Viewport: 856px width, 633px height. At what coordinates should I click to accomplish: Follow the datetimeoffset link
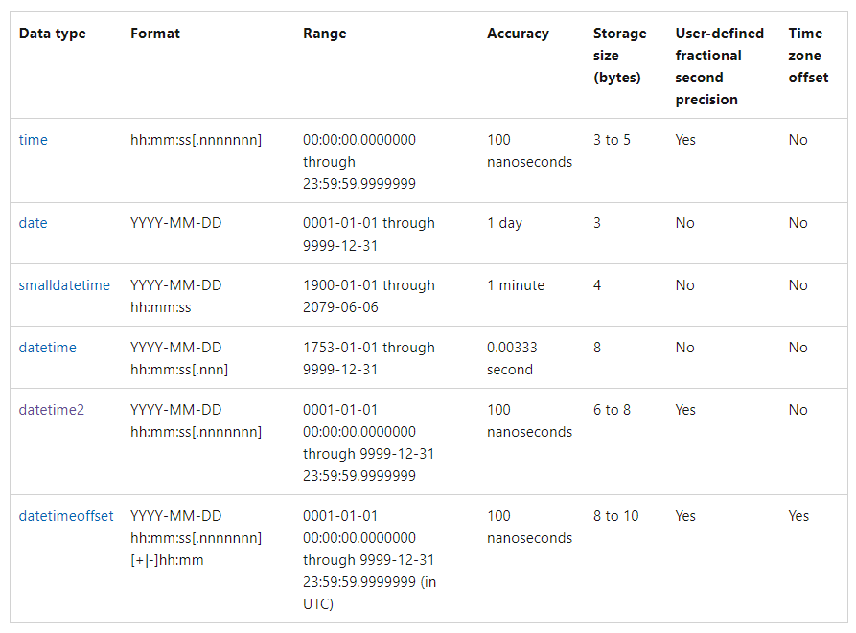click(x=66, y=516)
